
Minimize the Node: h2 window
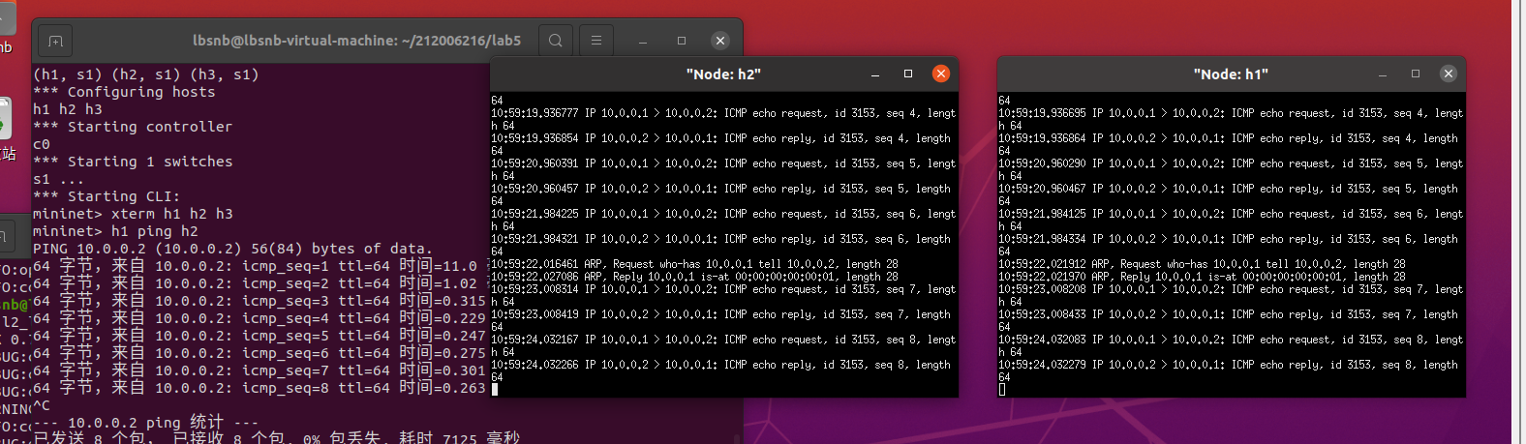pos(875,74)
